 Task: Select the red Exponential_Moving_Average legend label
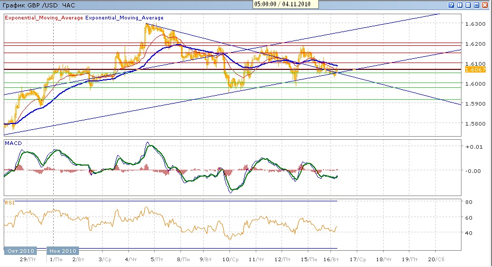coord(44,18)
